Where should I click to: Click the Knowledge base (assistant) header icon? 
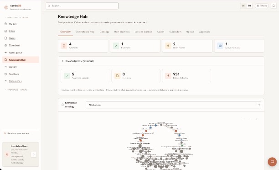tap(62, 61)
